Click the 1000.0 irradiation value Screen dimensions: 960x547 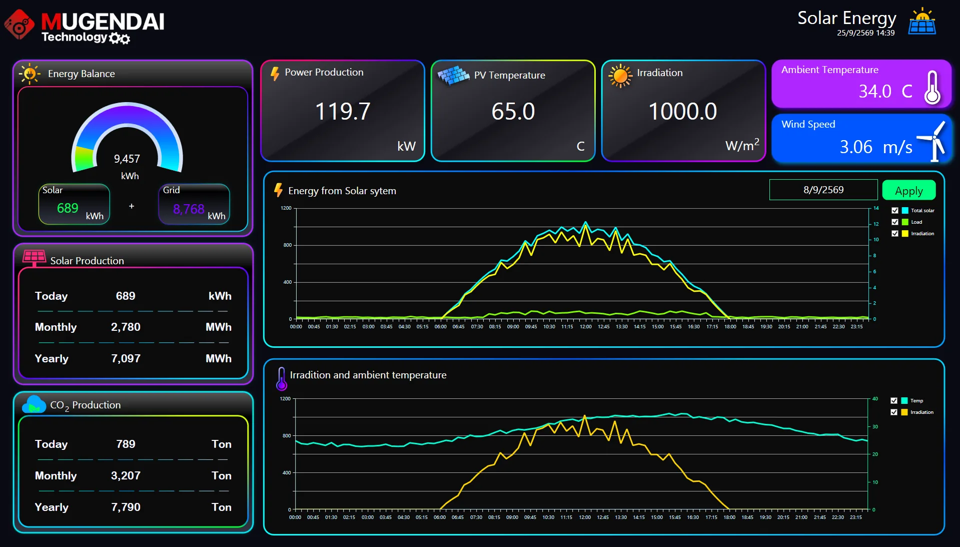[x=683, y=112]
